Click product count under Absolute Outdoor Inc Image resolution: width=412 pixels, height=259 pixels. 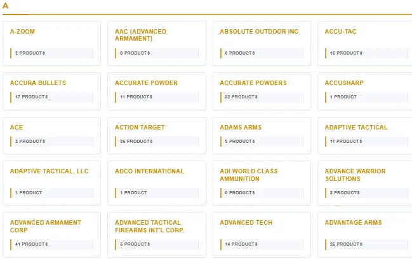[x=240, y=53]
